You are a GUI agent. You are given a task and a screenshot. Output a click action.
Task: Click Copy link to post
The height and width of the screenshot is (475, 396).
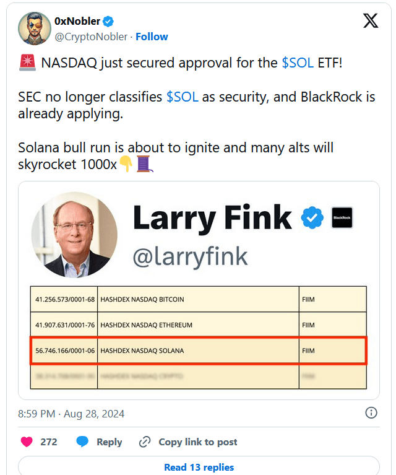coord(197,442)
